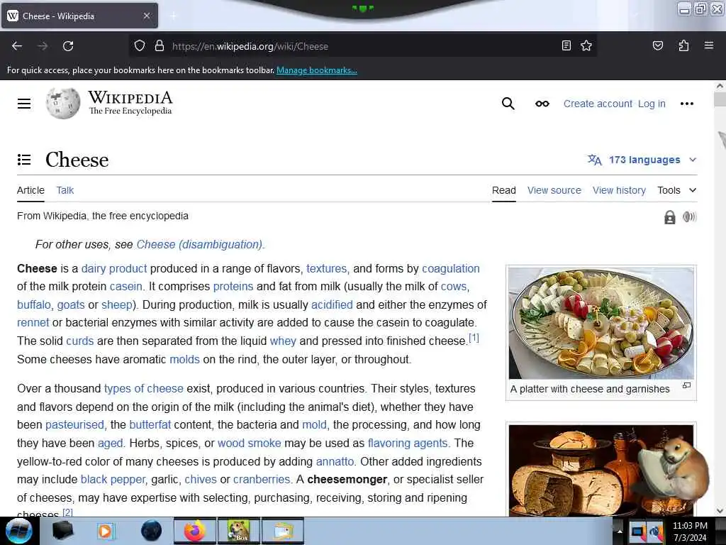Go back with the browser back arrow
726x545 pixels.
(17, 46)
